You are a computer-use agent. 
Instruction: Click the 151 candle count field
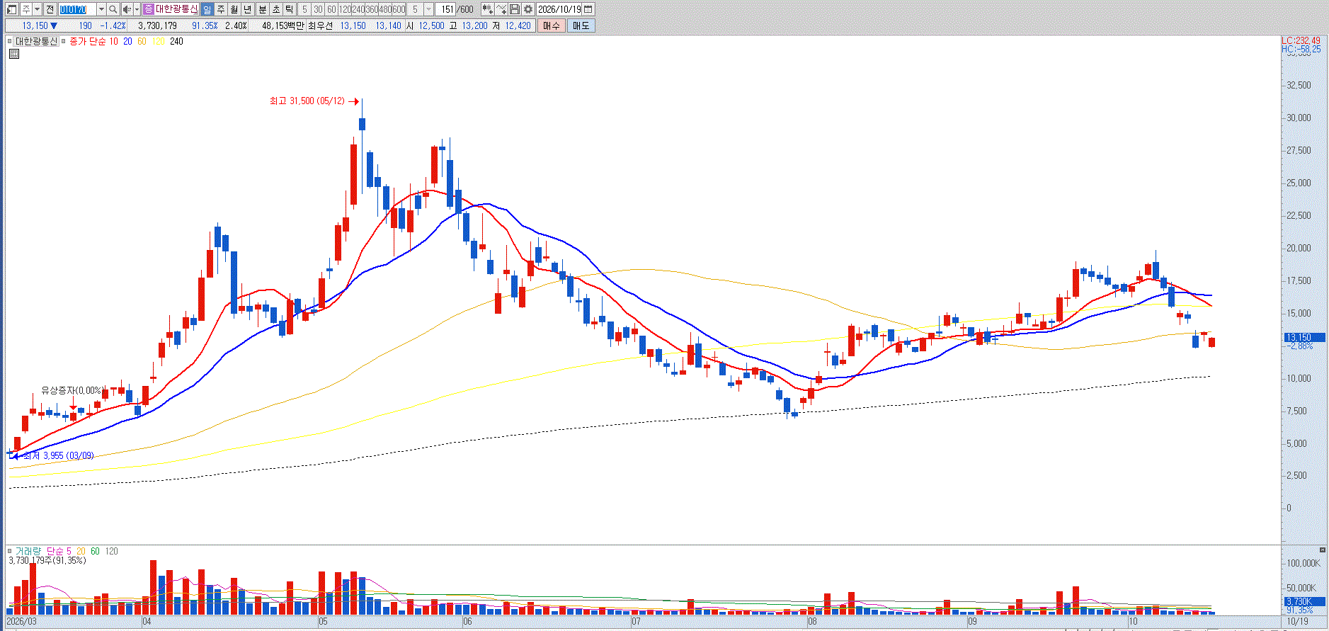447,9
